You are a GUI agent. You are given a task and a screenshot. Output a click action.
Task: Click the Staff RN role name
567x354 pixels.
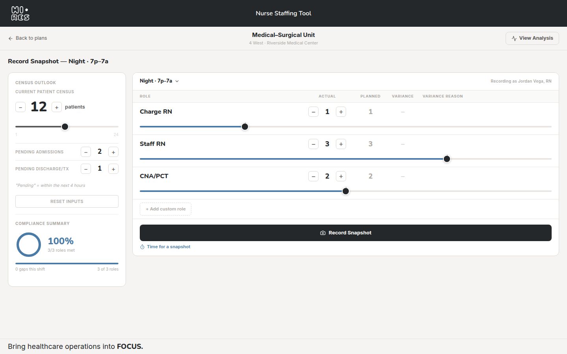[x=152, y=144]
